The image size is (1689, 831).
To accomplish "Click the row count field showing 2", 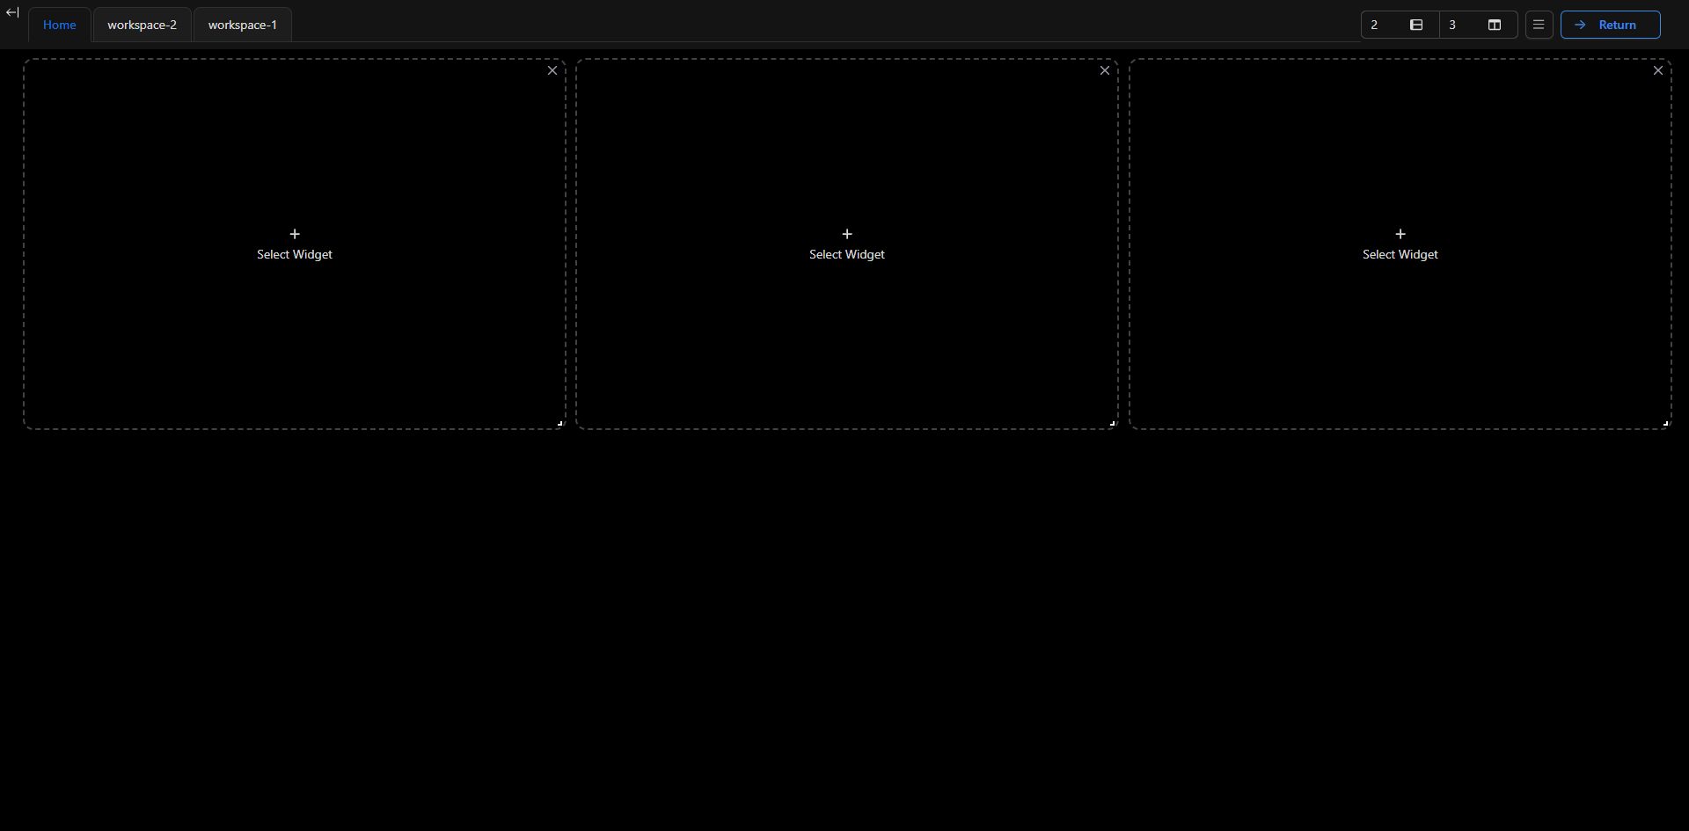I will tap(1375, 25).
